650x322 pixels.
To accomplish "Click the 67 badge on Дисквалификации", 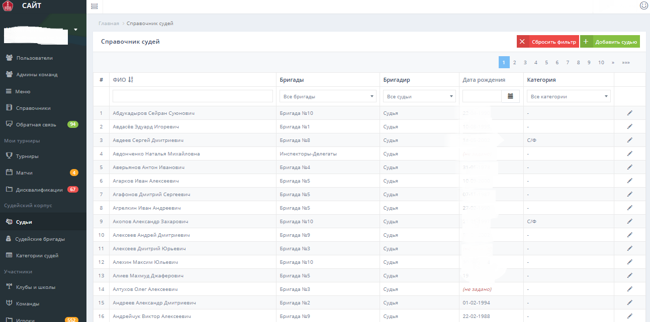I will pyautogui.click(x=73, y=190).
